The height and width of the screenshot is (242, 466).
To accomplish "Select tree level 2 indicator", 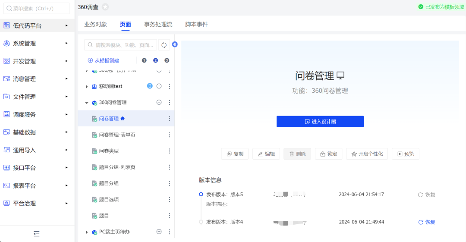I will (x=155, y=60).
